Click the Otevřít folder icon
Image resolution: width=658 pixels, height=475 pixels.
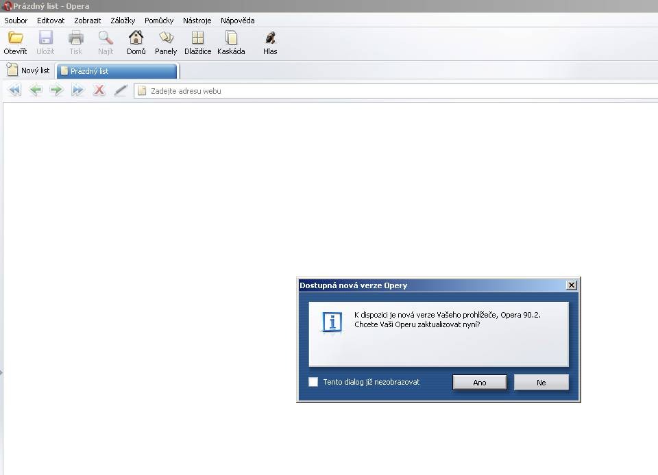tap(15, 38)
